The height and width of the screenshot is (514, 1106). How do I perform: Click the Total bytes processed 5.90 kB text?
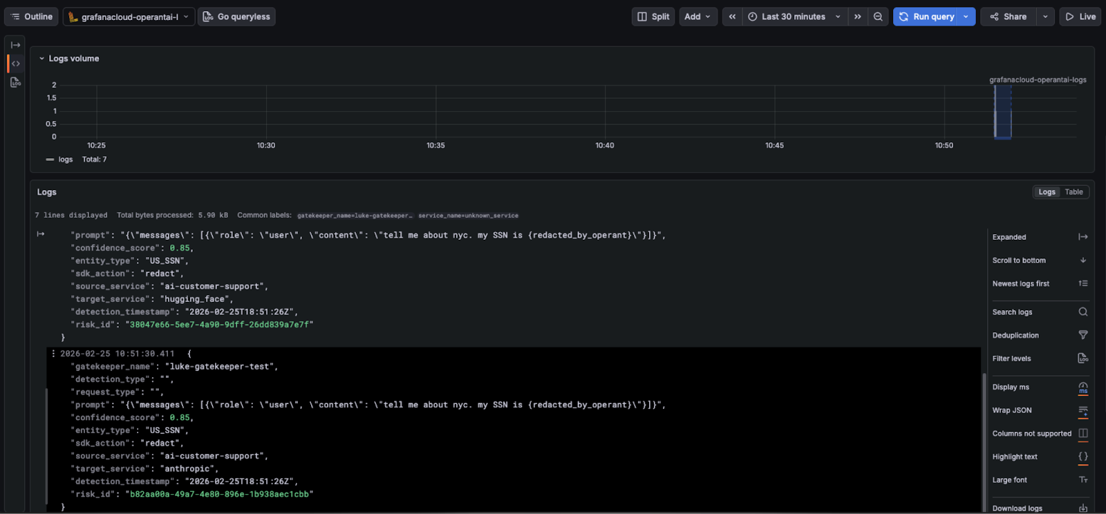(172, 216)
